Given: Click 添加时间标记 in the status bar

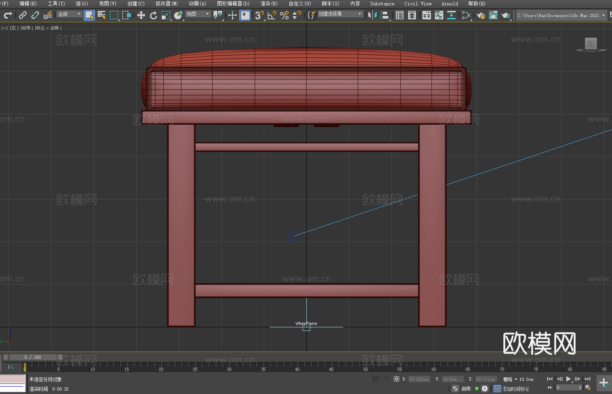Looking at the screenshot, I should pyautogui.click(x=516, y=389).
